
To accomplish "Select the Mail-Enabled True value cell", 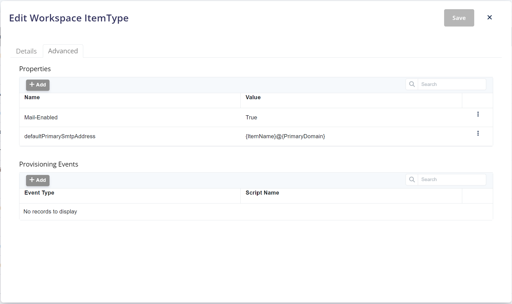I will pos(251,117).
